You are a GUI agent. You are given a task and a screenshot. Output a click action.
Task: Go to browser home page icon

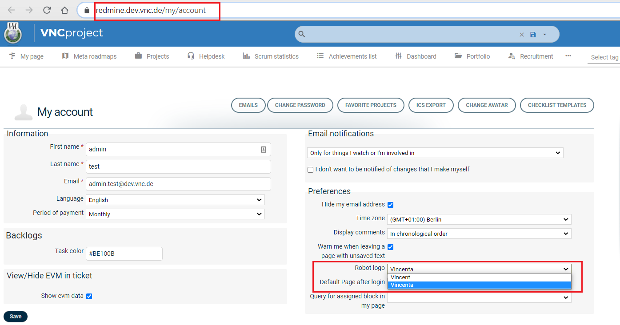65,10
